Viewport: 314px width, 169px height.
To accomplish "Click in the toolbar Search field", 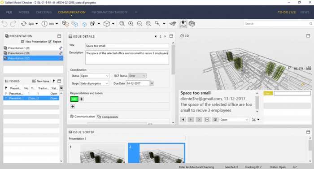I will [278, 24].
